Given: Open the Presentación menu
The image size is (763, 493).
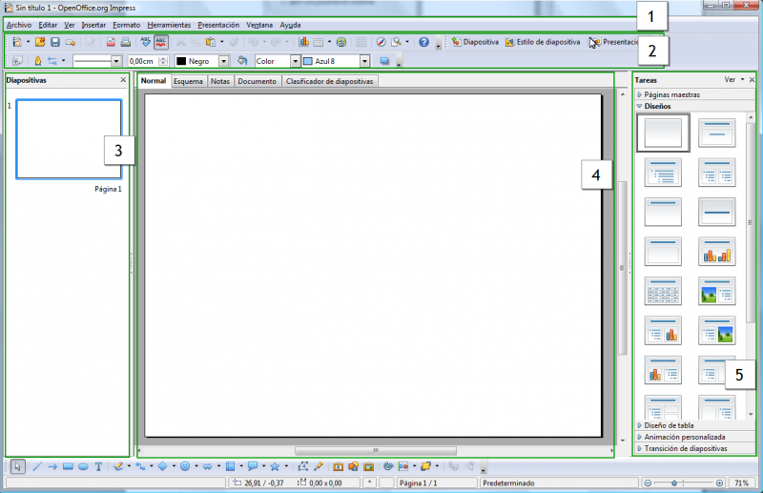Looking at the screenshot, I should (218, 25).
